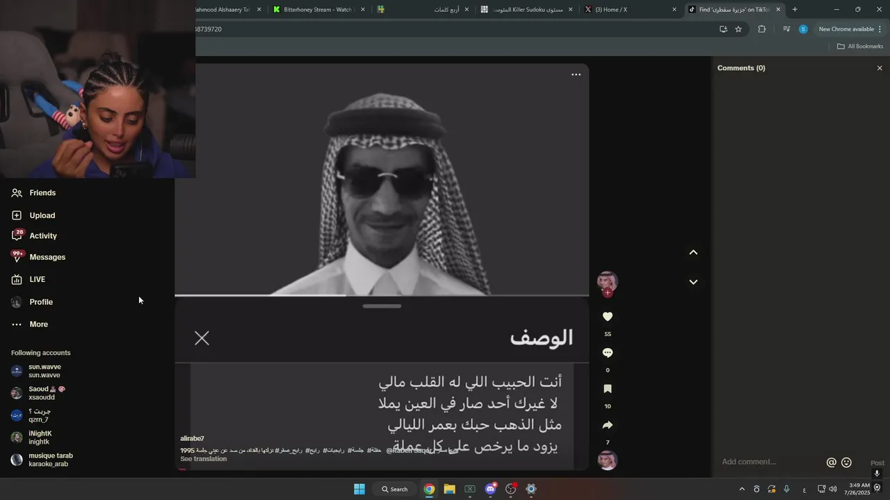Like the video with heart icon
The width and height of the screenshot is (890, 500).
(608, 317)
